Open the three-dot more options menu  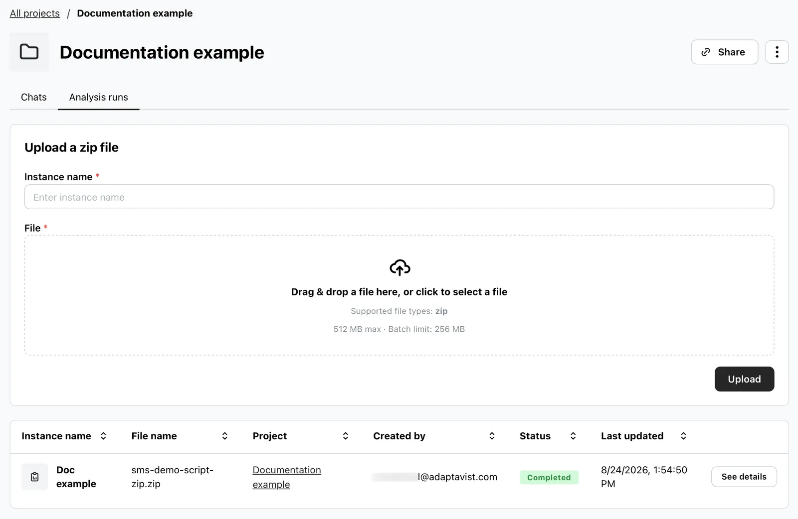777,52
